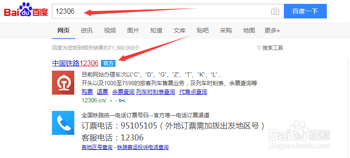The image size is (350, 158).
Task: Open the 列车时刻表查询 link
Action: pos(155,92)
